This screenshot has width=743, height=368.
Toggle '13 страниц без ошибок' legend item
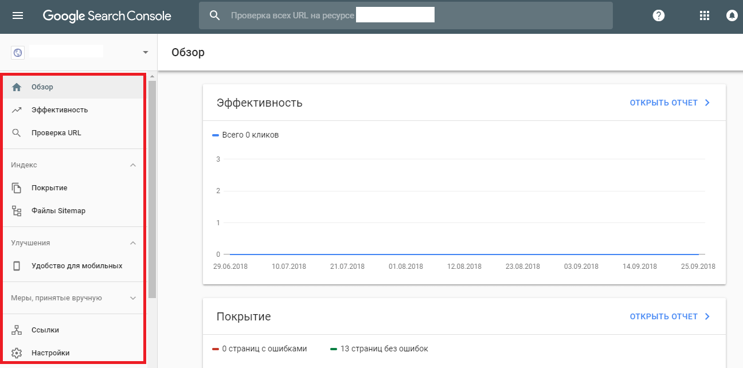[x=382, y=348]
